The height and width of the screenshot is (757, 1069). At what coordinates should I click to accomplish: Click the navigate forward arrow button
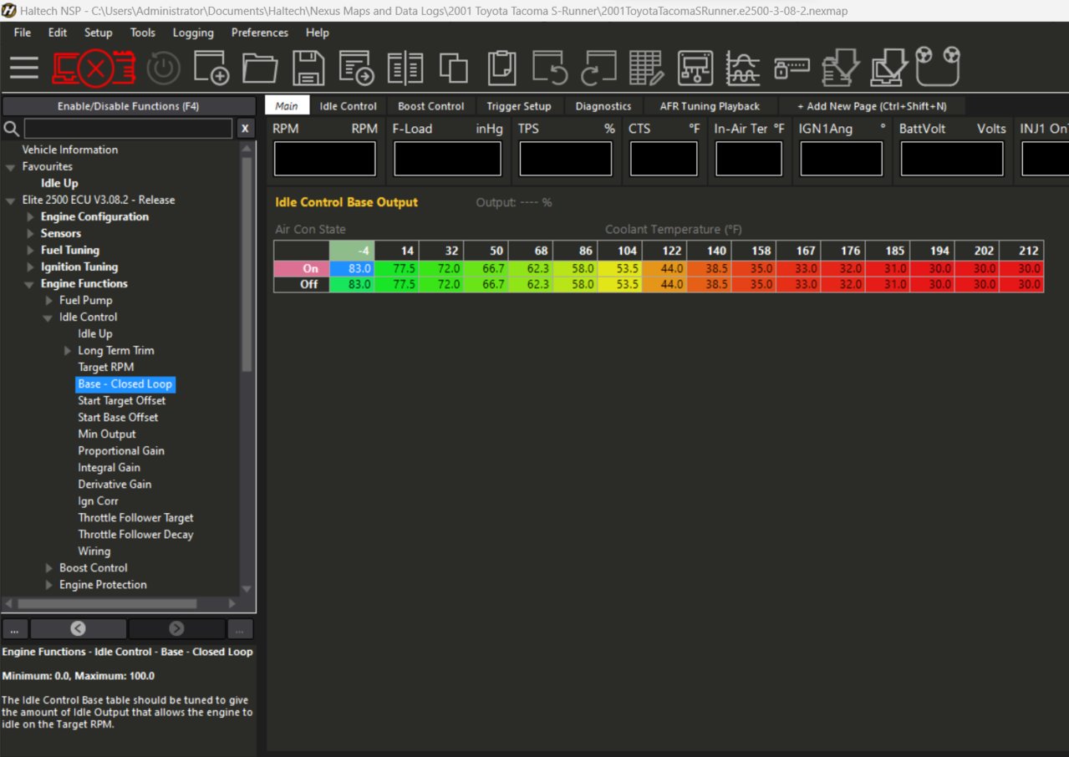(176, 628)
